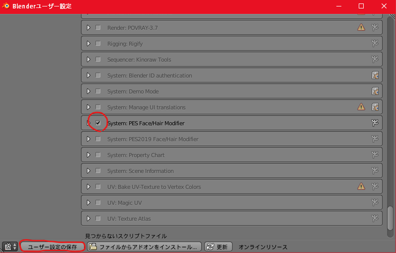Expand System: PES2019 Face/Hair Modifier details
This screenshot has width=396, height=253.
pyautogui.click(x=88, y=139)
